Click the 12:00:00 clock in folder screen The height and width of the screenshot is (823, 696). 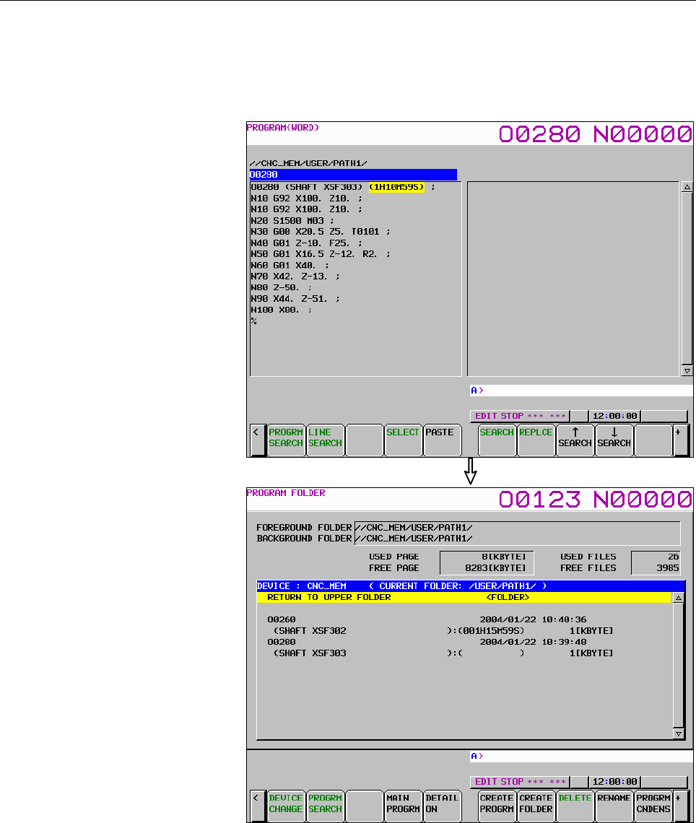tap(614, 782)
